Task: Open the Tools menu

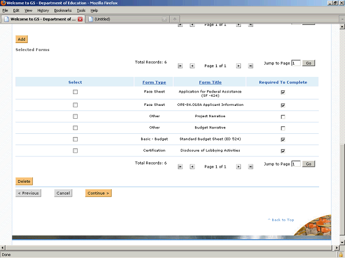Action: [81, 11]
